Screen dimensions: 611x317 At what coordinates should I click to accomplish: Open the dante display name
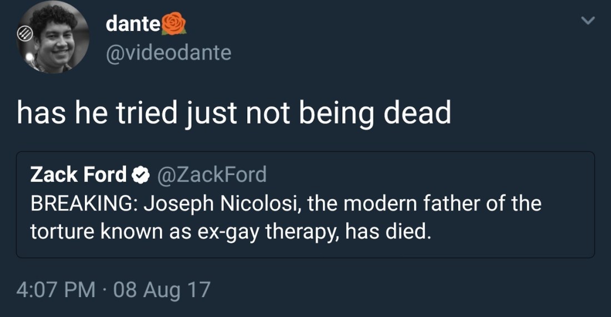point(133,23)
